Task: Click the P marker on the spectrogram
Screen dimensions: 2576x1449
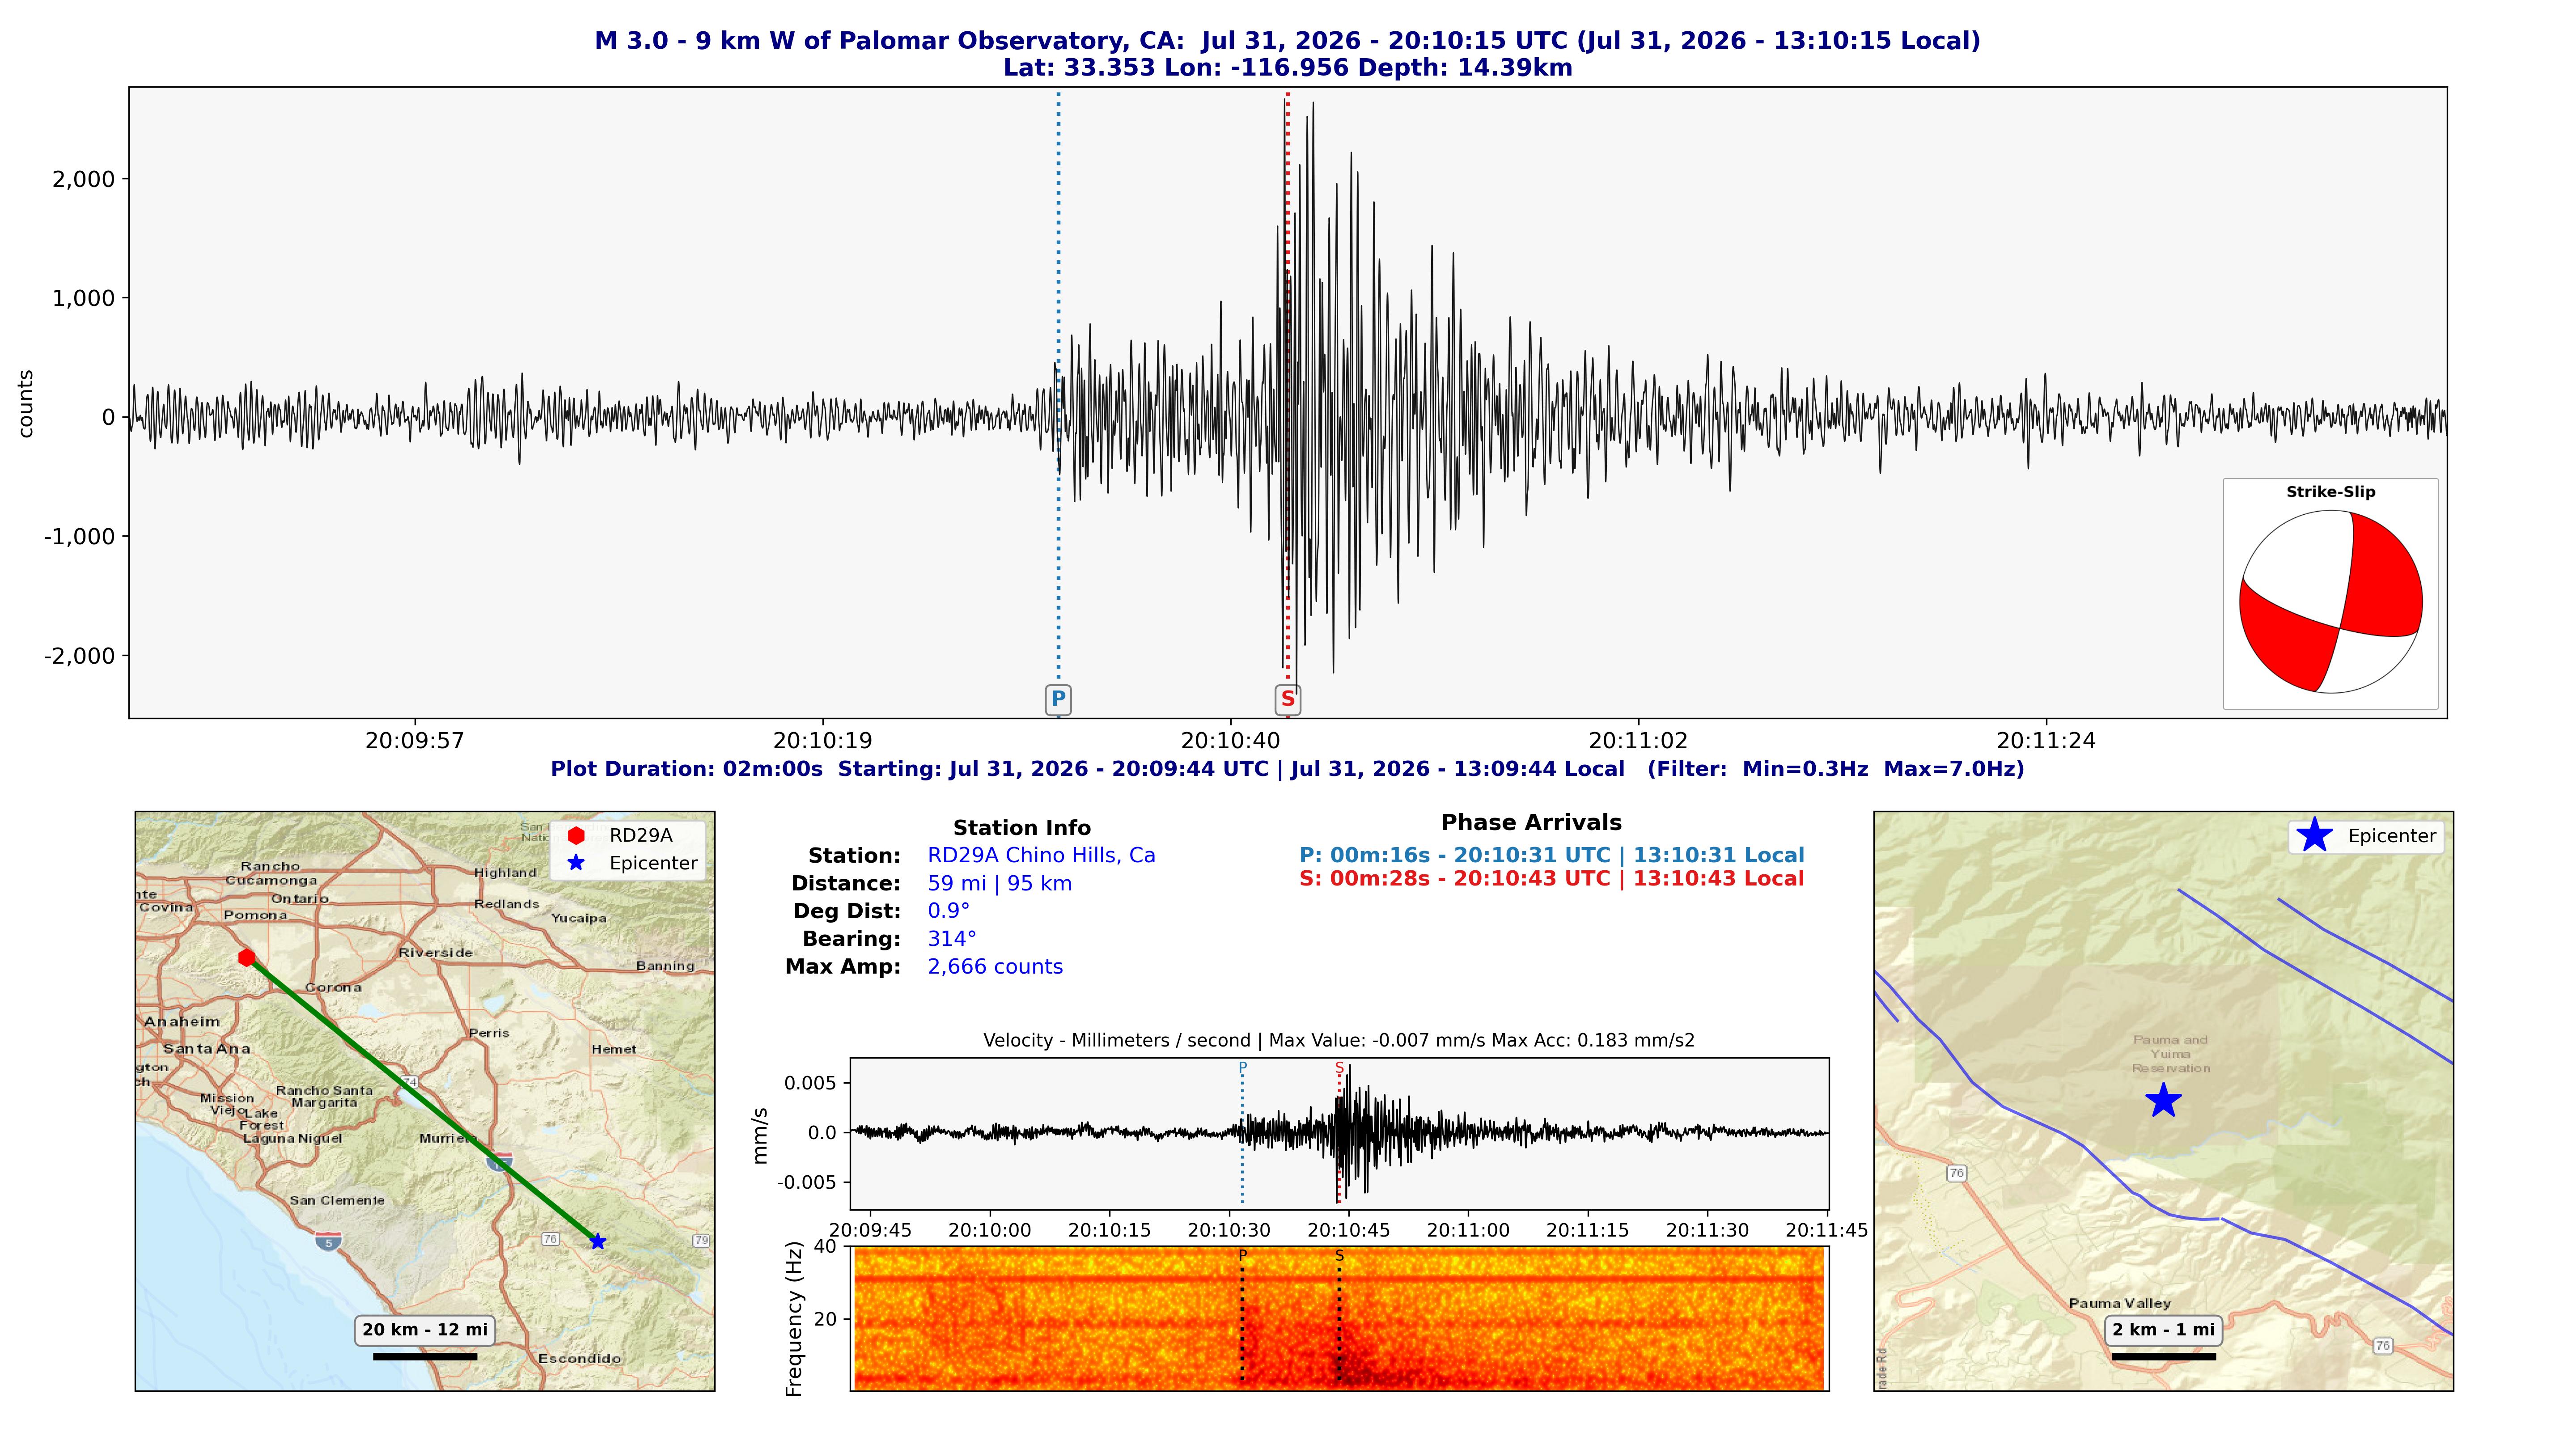Action: coord(1243,1255)
